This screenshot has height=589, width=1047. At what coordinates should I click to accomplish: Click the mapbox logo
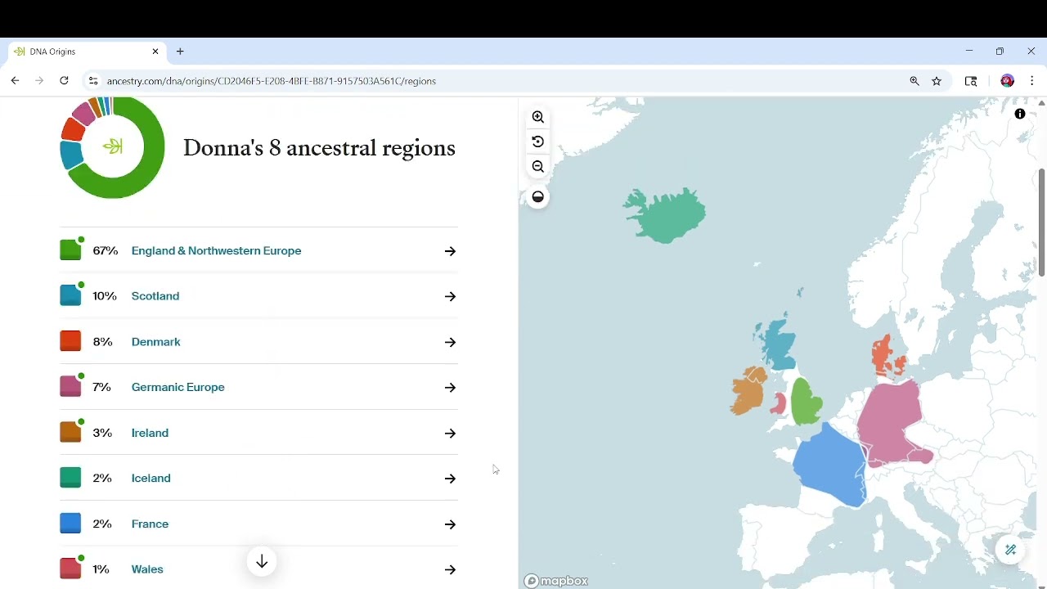coord(556,581)
